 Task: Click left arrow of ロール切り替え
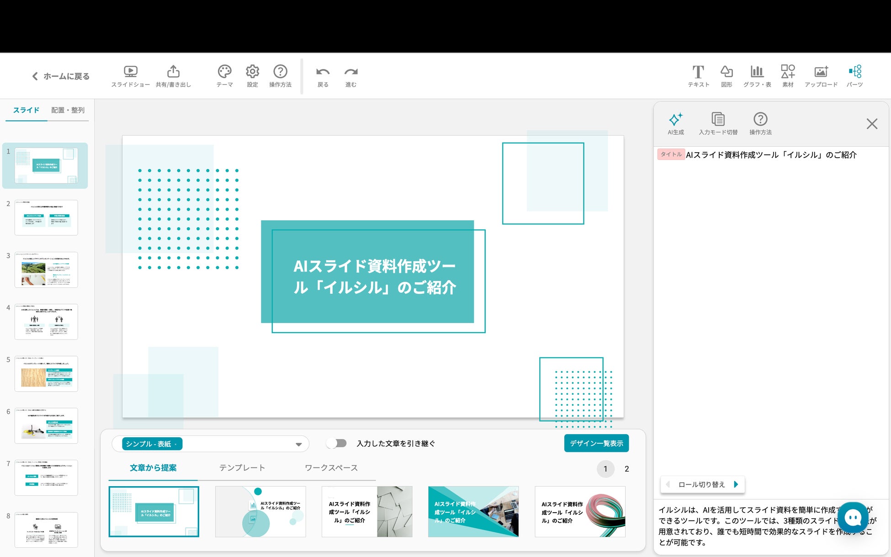(x=668, y=484)
